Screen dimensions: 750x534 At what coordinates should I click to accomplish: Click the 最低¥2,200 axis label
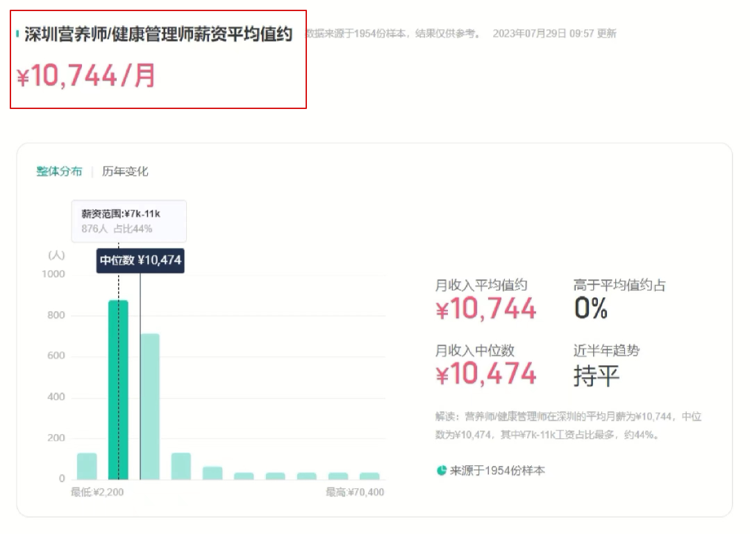(x=97, y=492)
